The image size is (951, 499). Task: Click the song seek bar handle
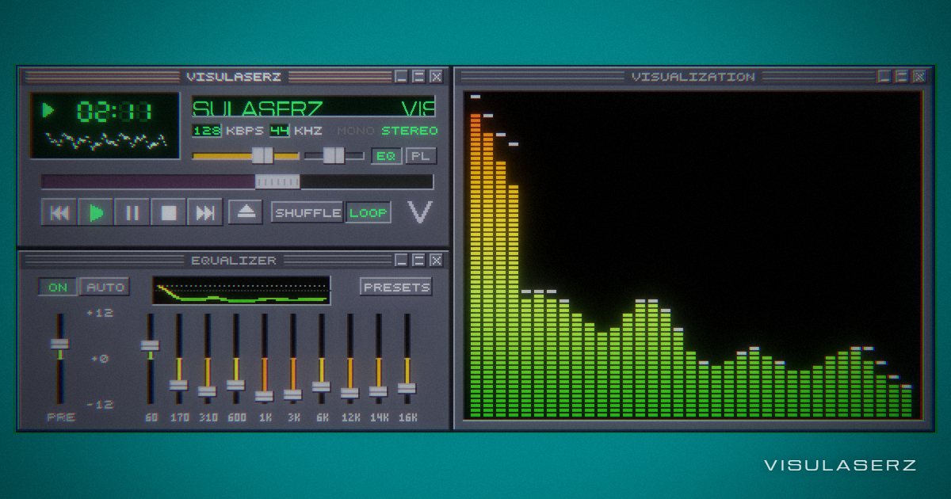pos(277,182)
